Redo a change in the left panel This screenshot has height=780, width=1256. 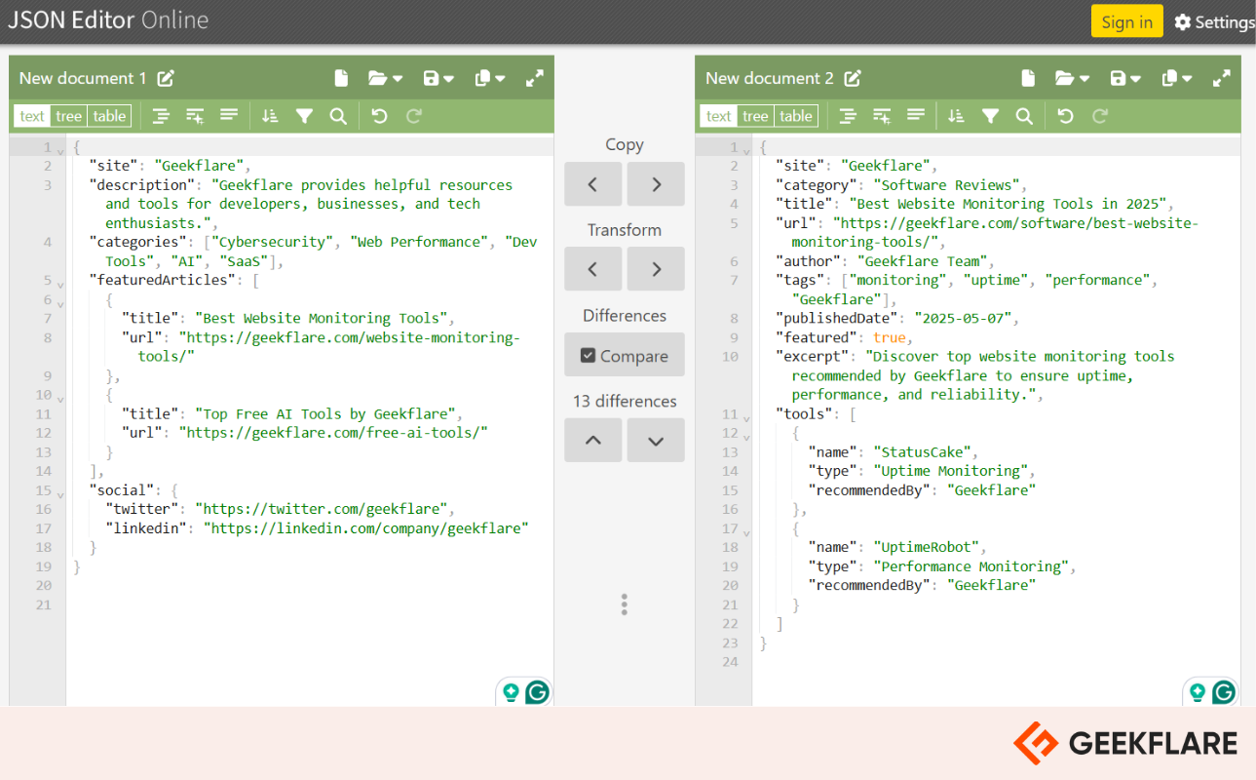413,116
